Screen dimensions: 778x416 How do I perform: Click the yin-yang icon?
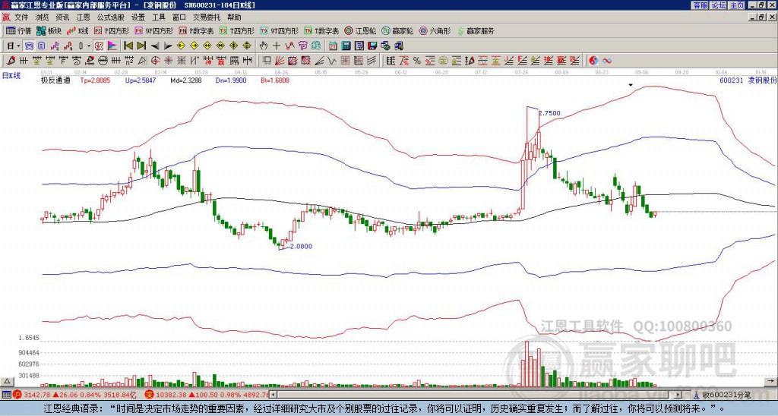593,61
